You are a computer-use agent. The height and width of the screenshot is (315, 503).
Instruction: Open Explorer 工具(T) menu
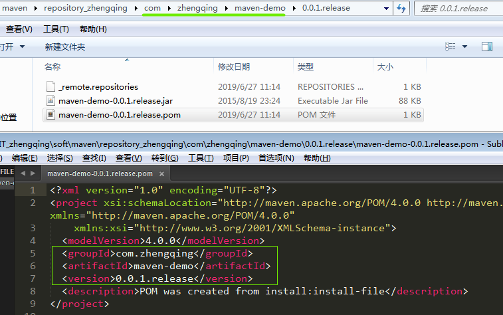tap(56, 29)
